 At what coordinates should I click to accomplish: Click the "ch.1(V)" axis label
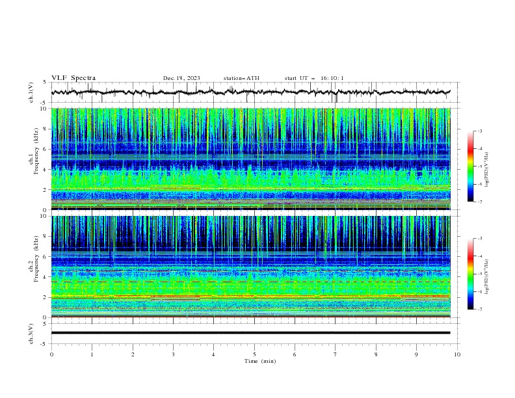(x=31, y=92)
